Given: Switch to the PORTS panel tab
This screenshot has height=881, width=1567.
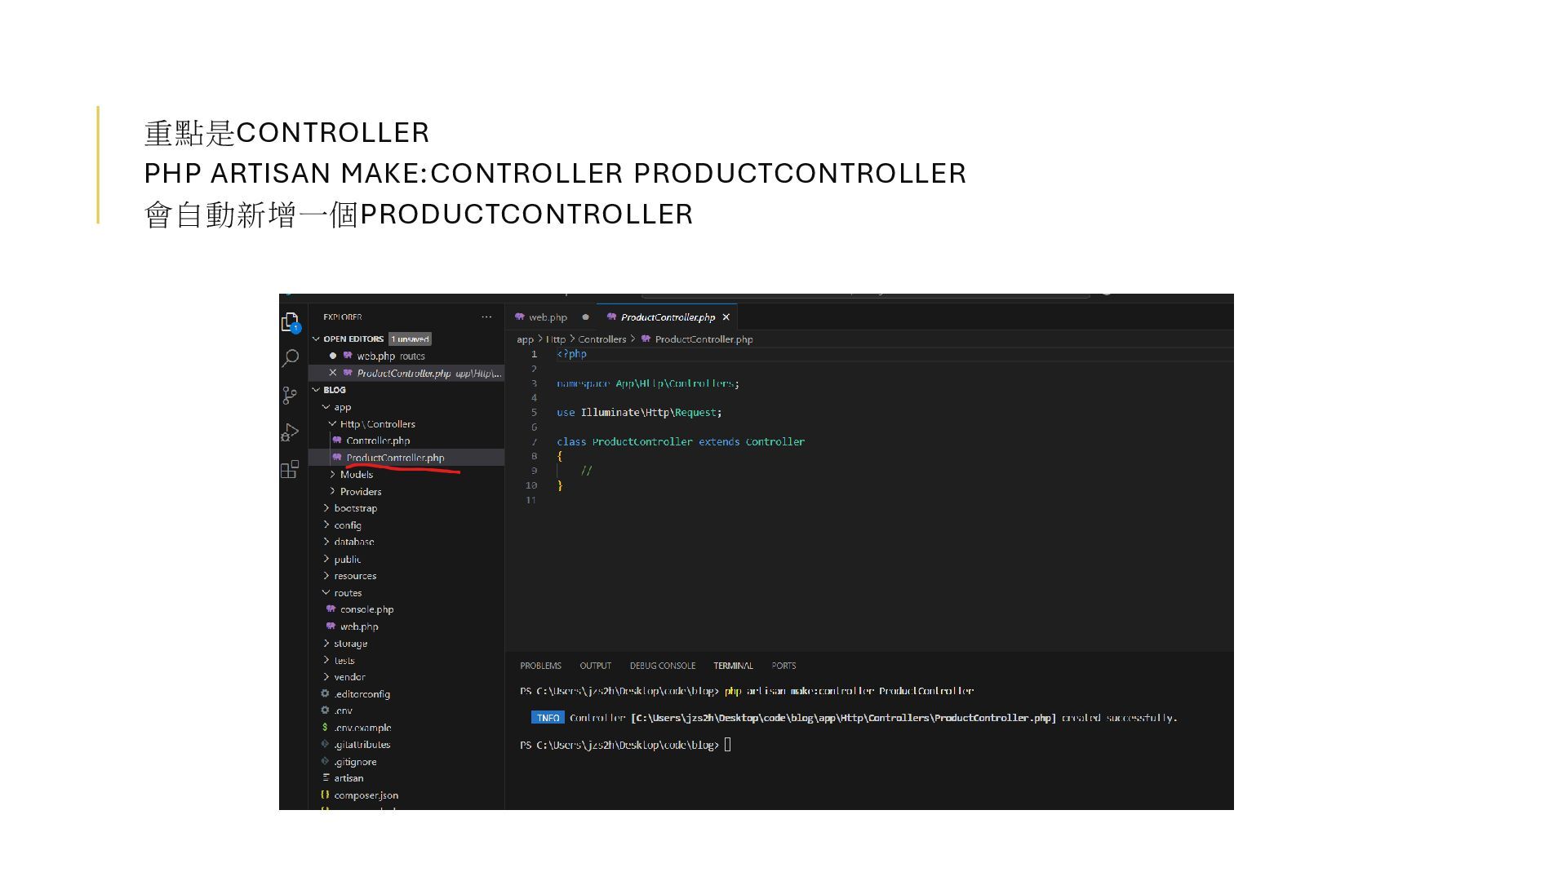Looking at the screenshot, I should coord(783,666).
